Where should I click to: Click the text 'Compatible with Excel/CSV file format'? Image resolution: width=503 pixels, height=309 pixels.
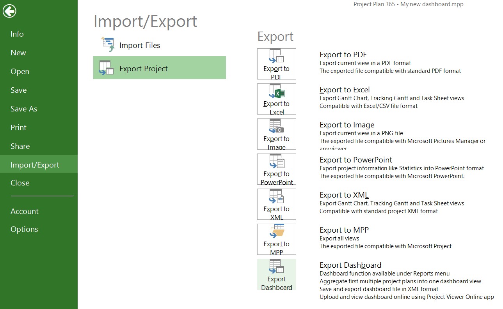tap(368, 106)
